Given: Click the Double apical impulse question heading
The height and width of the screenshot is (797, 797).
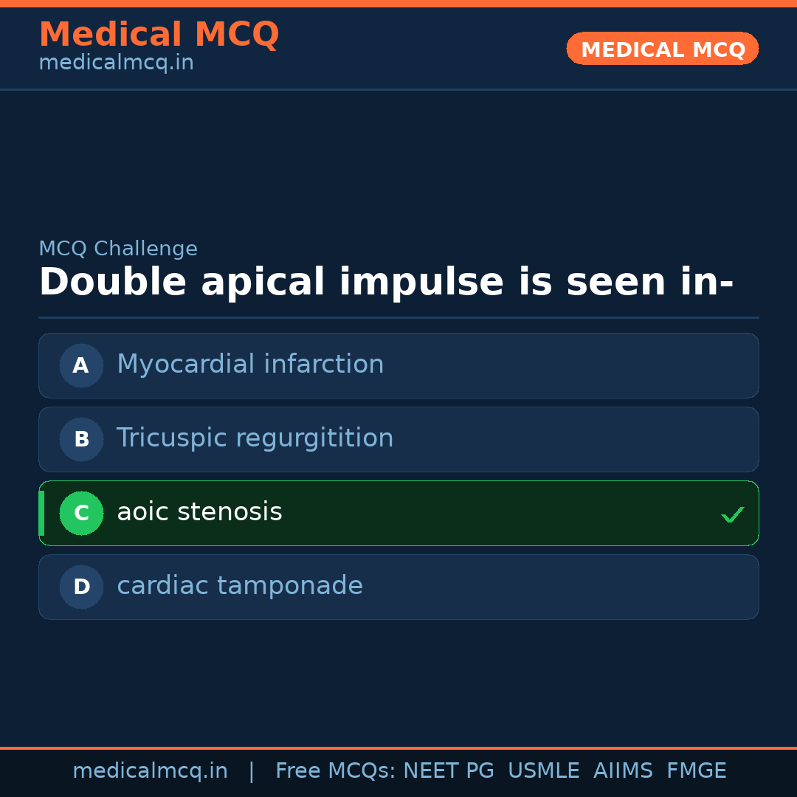Looking at the screenshot, I should [x=385, y=283].
